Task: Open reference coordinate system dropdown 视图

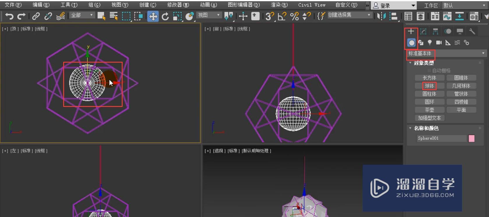Action: coord(209,15)
